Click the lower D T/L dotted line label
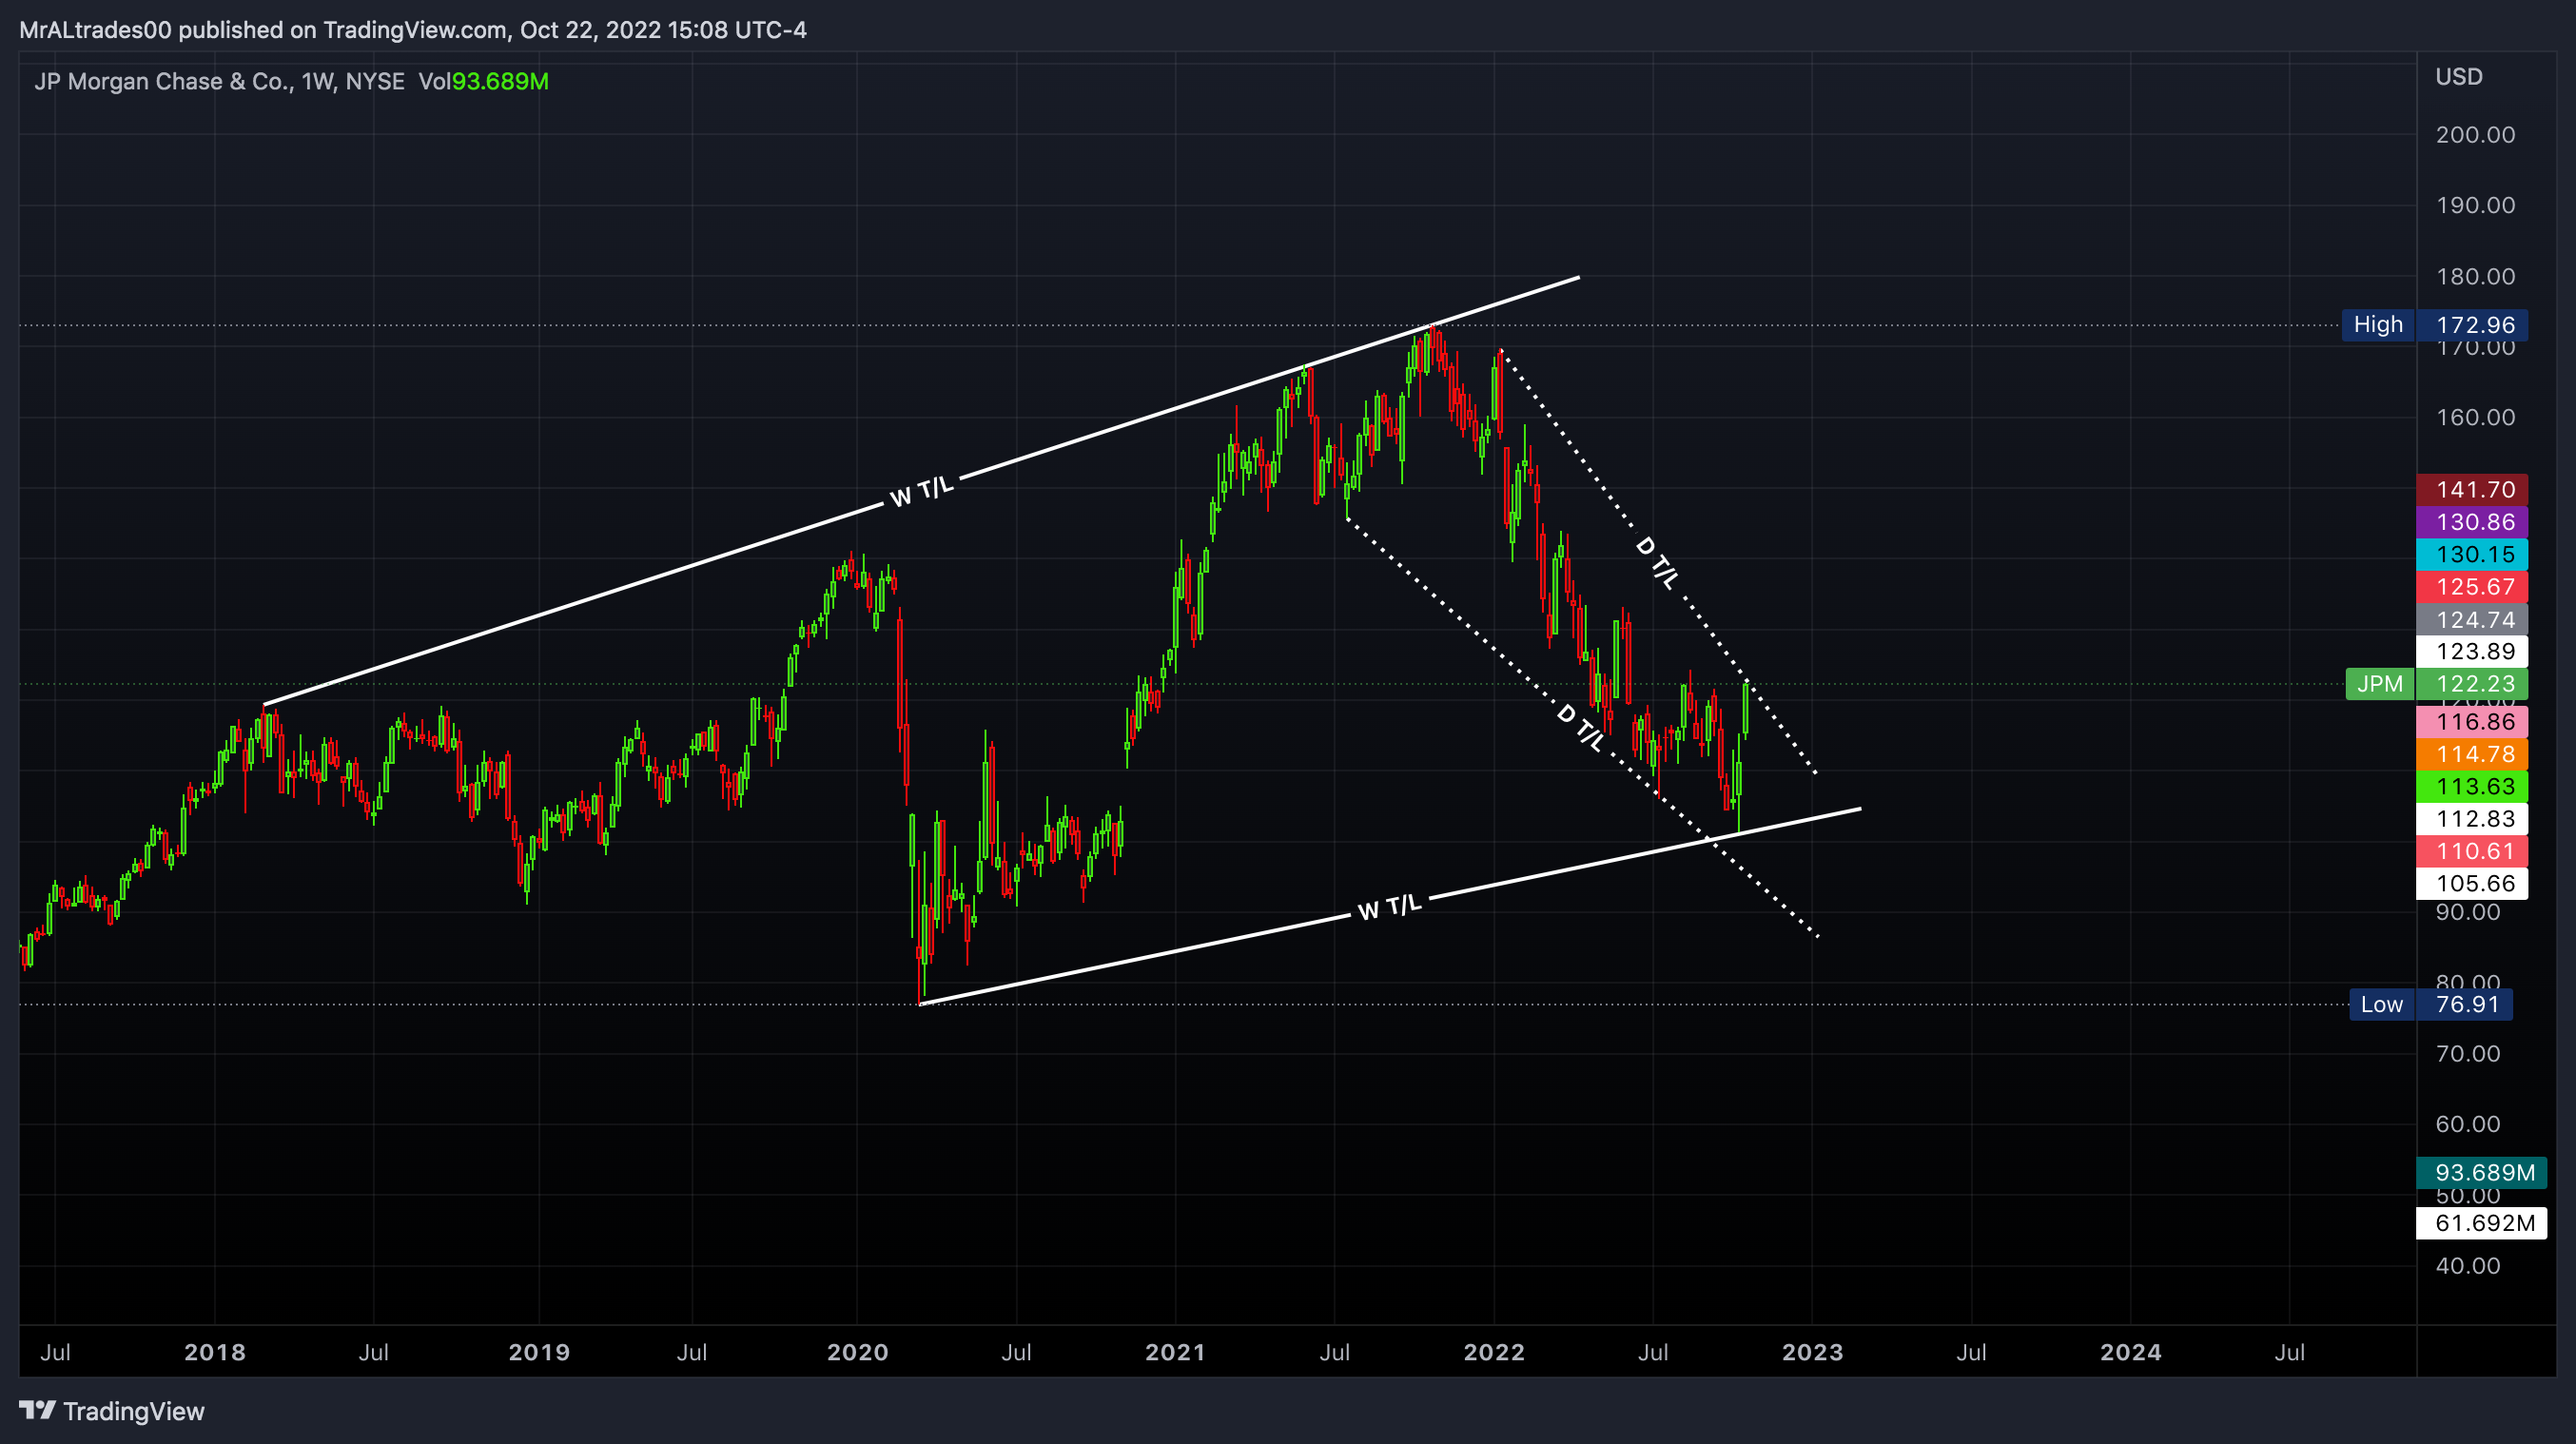Image resolution: width=2576 pixels, height=1444 pixels. (1580, 728)
